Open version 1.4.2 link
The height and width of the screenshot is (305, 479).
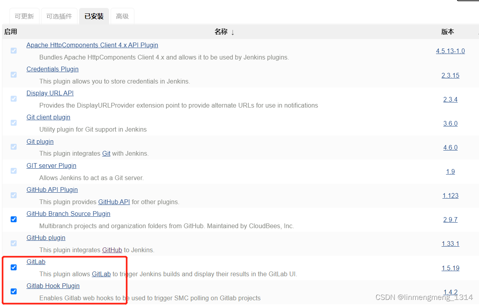pos(451,292)
